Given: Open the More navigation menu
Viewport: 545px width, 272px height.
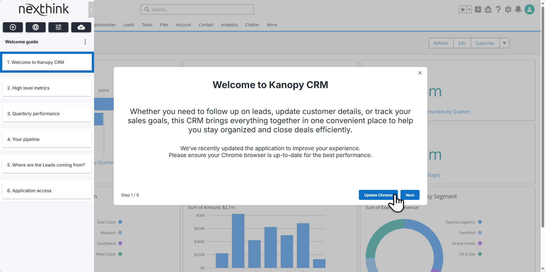Looking at the screenshot, I should click(x=272, y=25).
